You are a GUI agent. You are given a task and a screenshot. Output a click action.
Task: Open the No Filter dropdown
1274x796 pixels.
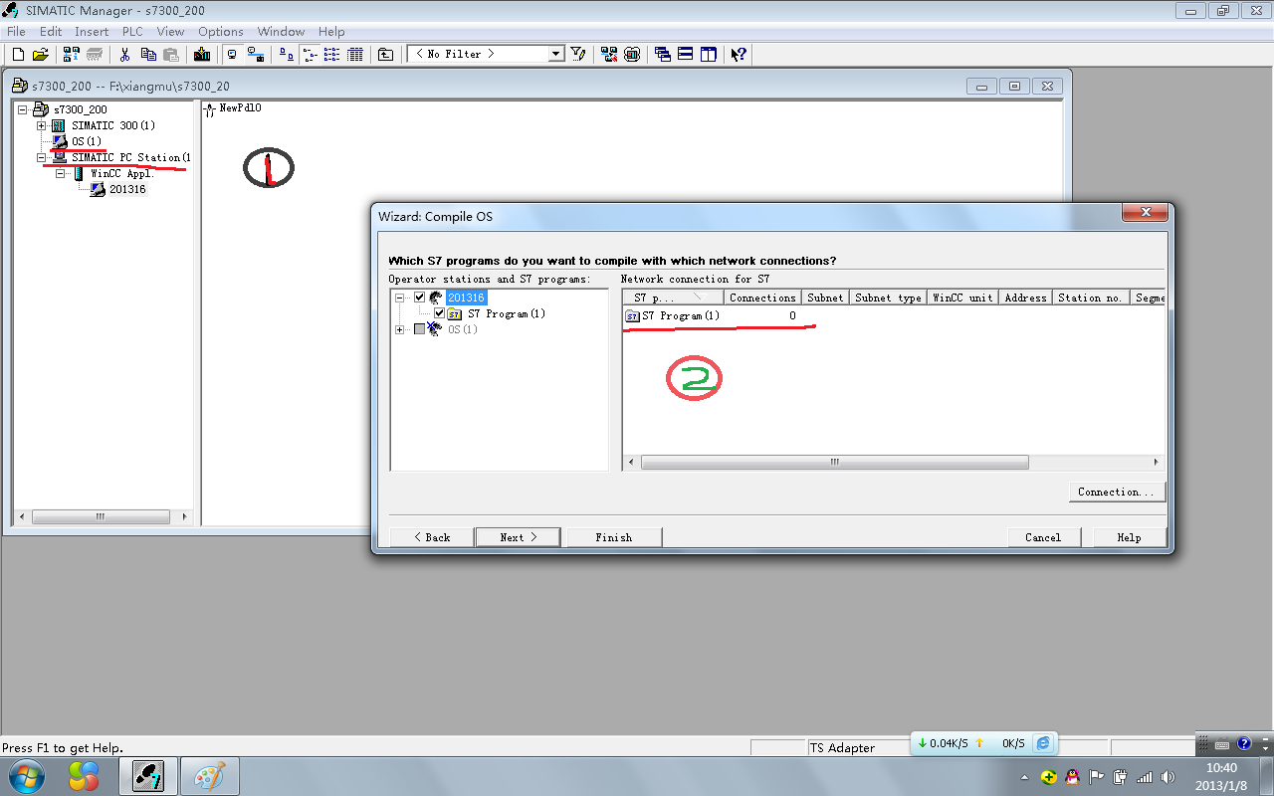point(556,54)
